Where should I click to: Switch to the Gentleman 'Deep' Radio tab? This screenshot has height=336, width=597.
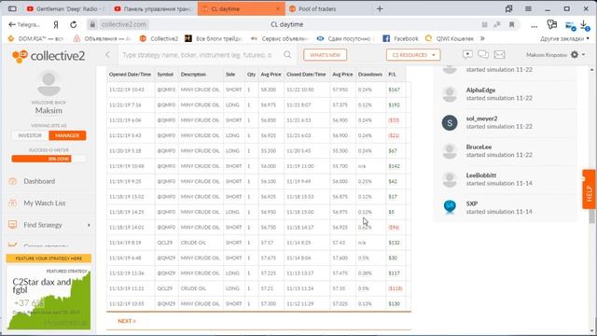coord(65,8)
